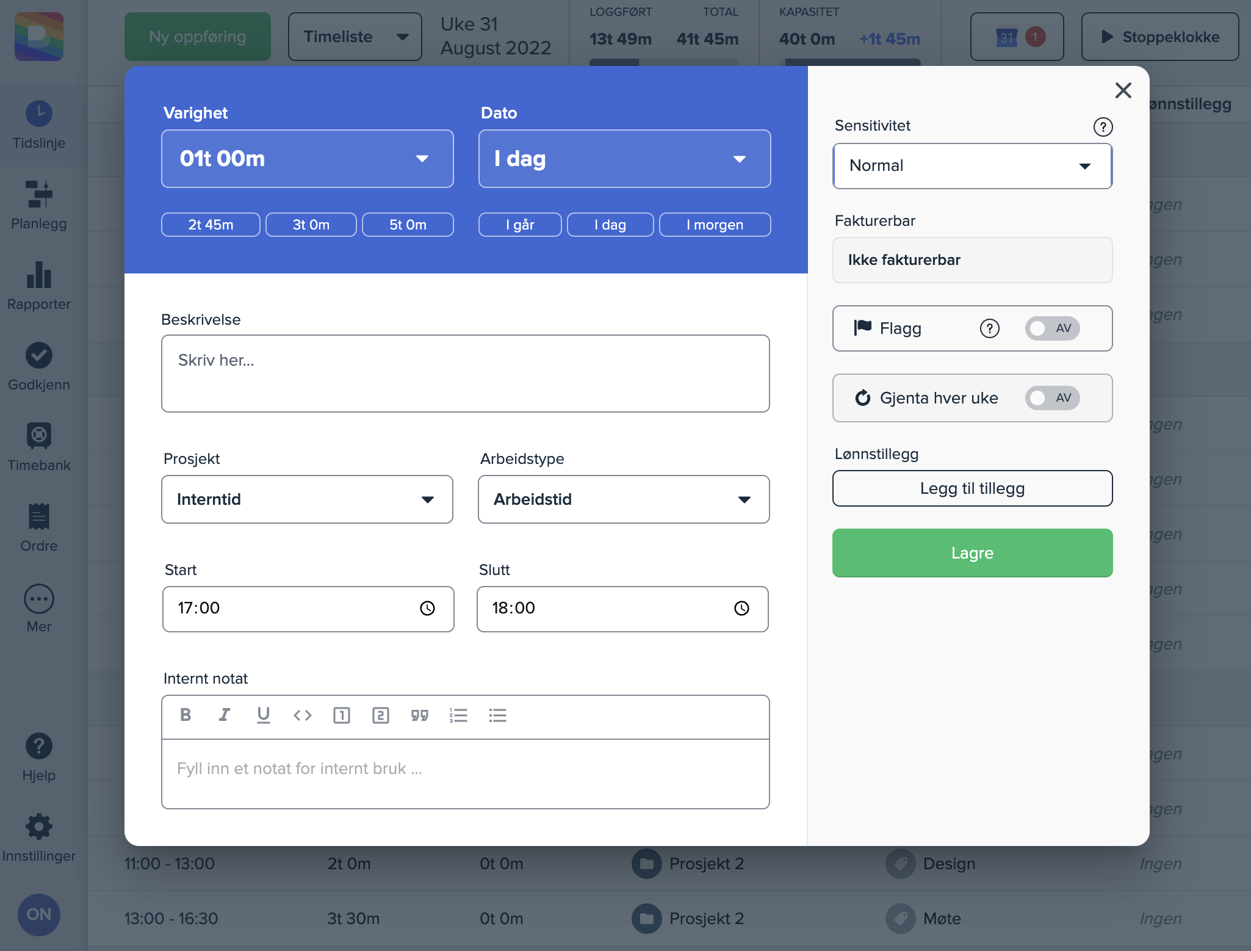Viewport: 1251px width, 951px height.
Task: Expand the Prosjekt Interntid dropdown
Action: point(307,499)
